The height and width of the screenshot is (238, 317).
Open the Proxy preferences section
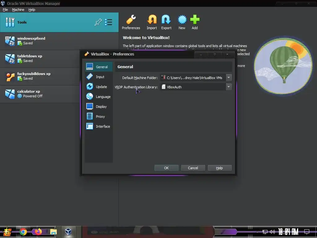(x=99, y=117)
